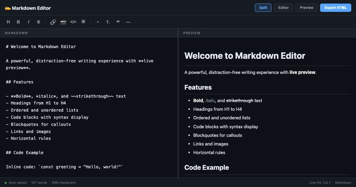
Task: Click 'Blockquotes for callouts' preview bullet
Action: click(217, 135)
